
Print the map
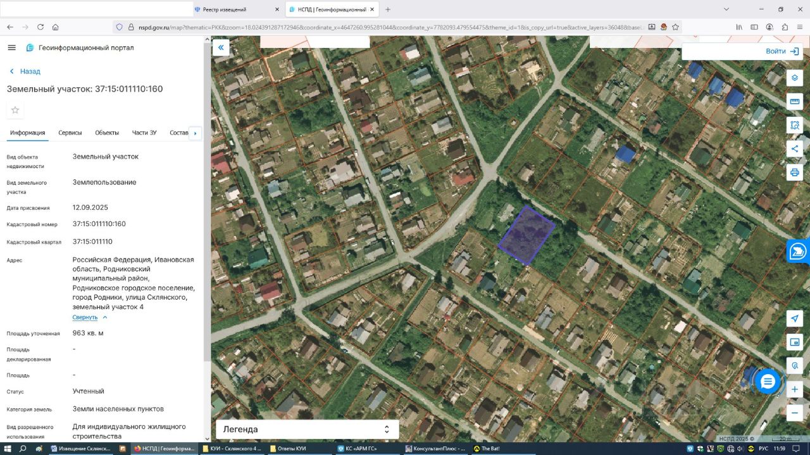tap(795, 173)
